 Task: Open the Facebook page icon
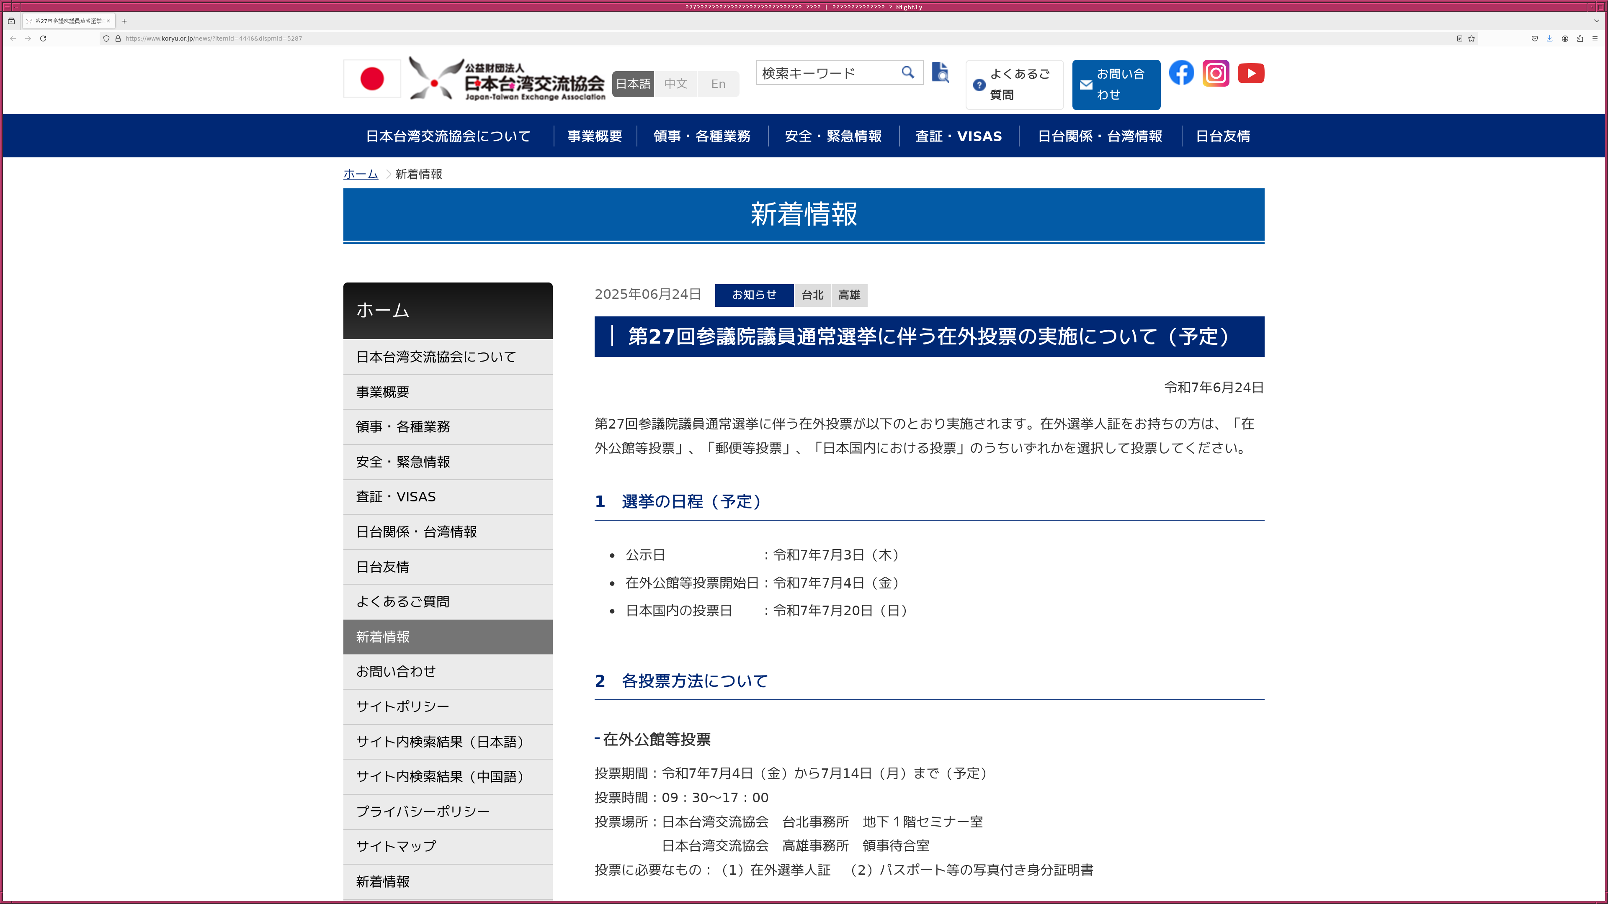(x=1181, y=73)
